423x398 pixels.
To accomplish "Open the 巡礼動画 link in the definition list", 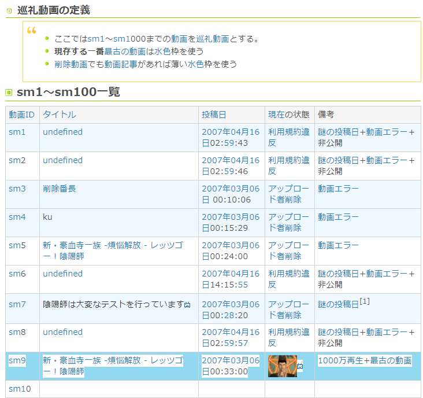I will point(213,39).
